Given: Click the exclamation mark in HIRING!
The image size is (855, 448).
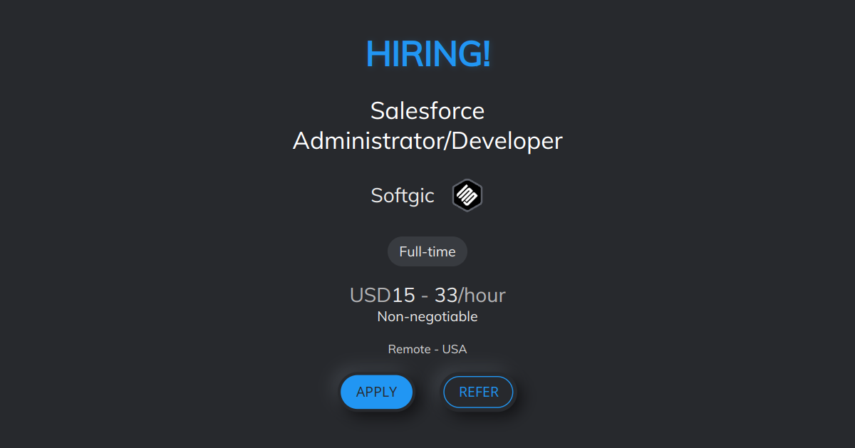Looking at the screenshot, I should point(487,53).
